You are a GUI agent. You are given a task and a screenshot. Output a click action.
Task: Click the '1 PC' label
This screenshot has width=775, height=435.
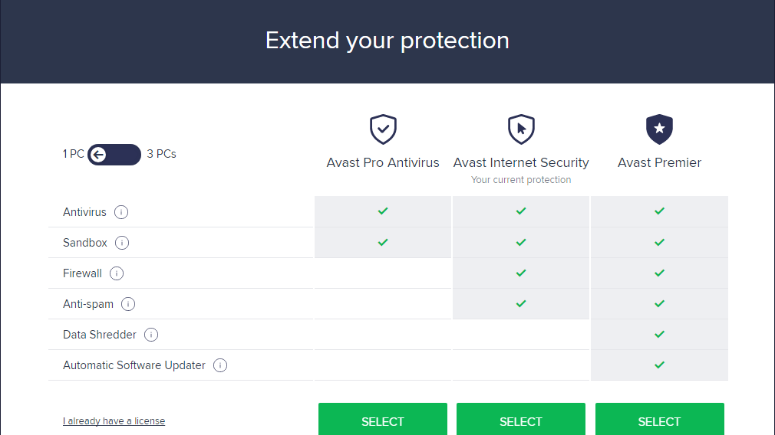(x=73, y=154)
